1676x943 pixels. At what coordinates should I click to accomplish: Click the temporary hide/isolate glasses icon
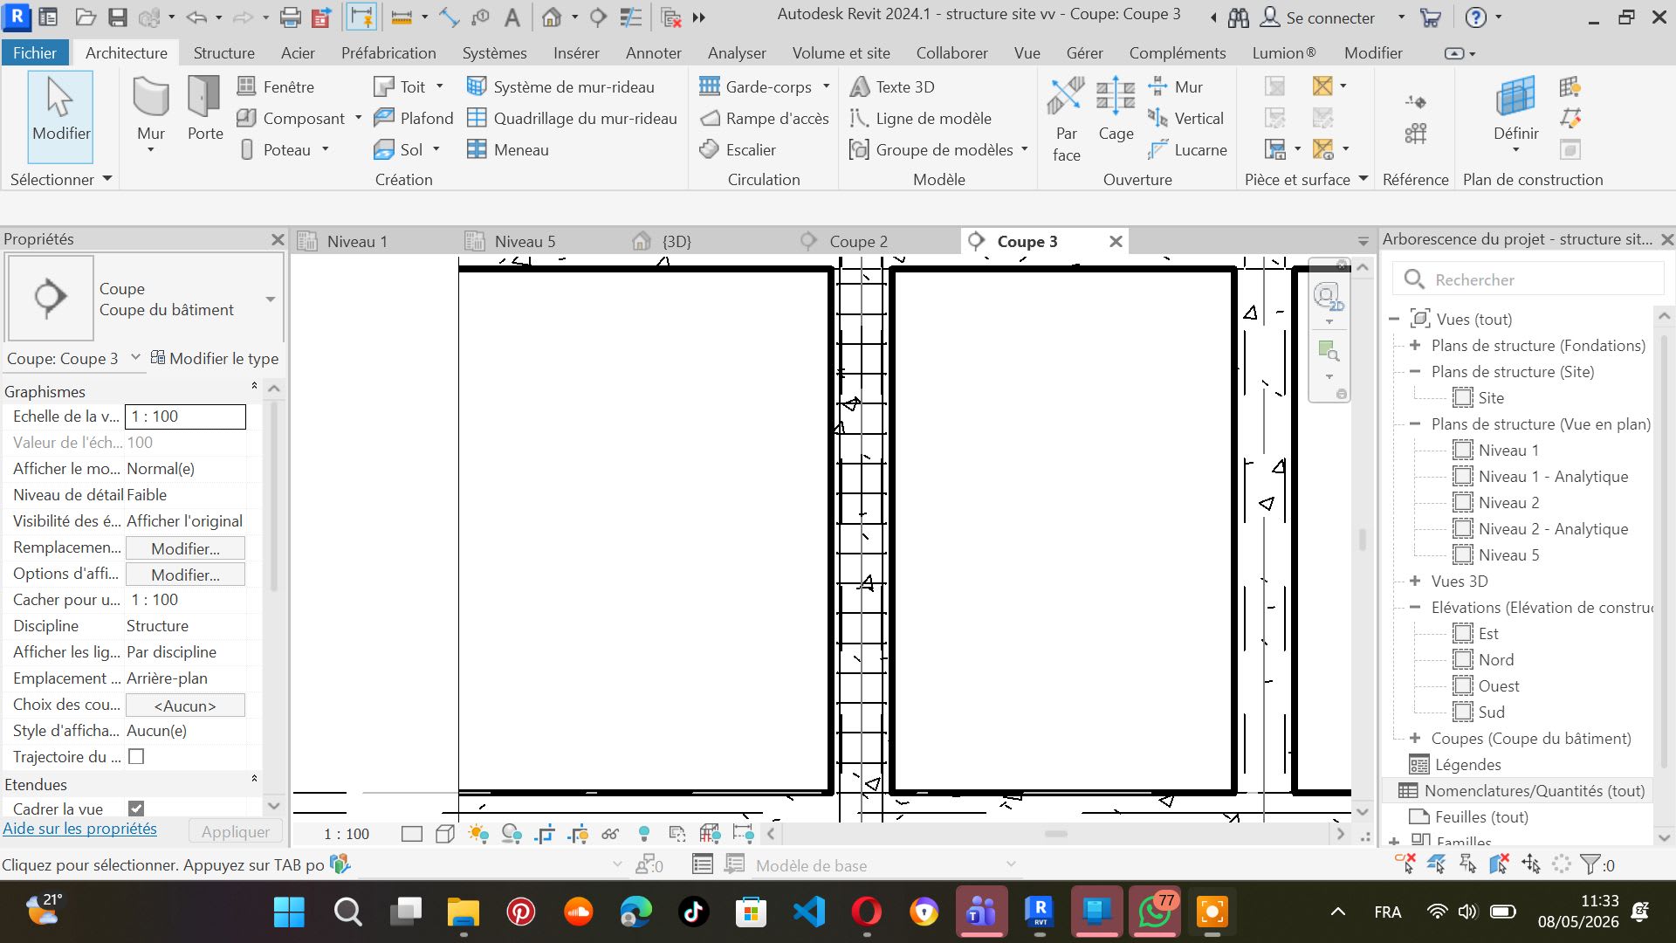[x=610, y=834]
